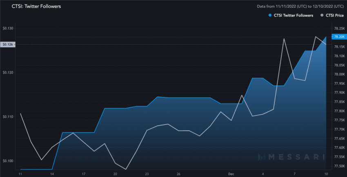This screenshot has height=177, width=347.
Task: Click the $0.110 left axis label
Action: (8, 117)
